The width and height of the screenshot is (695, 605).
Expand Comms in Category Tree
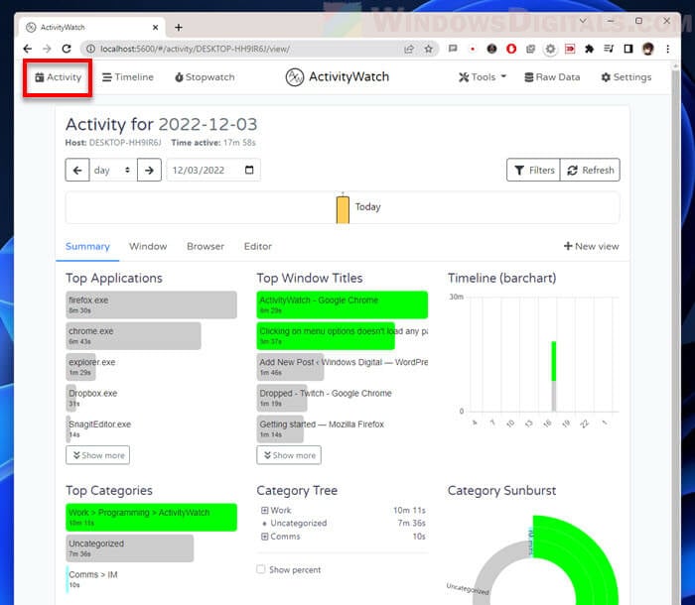265,537
